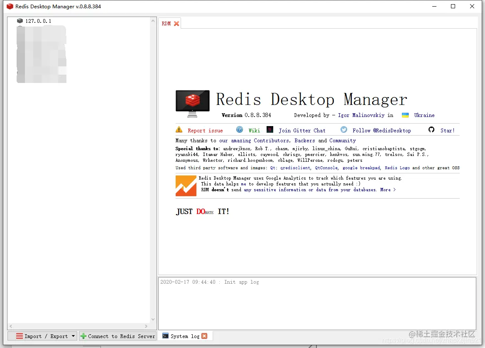
Task: Click the Redis icon in title bar
Action: pos(10,6)
